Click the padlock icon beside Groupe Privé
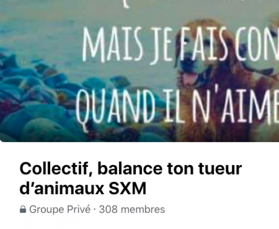Viewport: 279px width, 229px height. click(x=23, y=209)
